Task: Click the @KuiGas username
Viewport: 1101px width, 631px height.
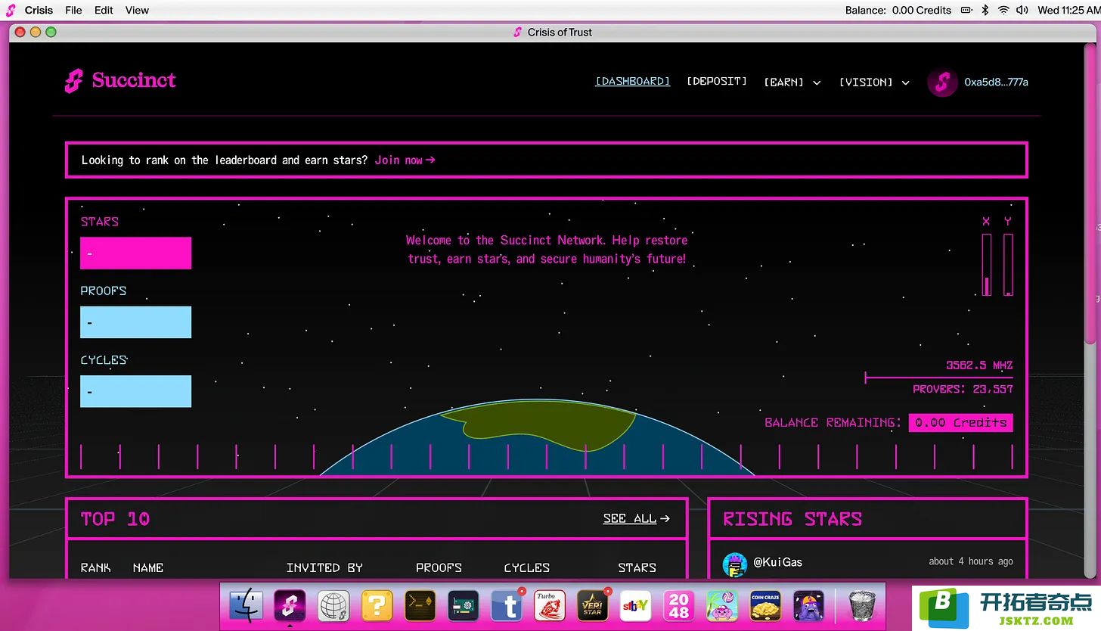Action: 778,562
